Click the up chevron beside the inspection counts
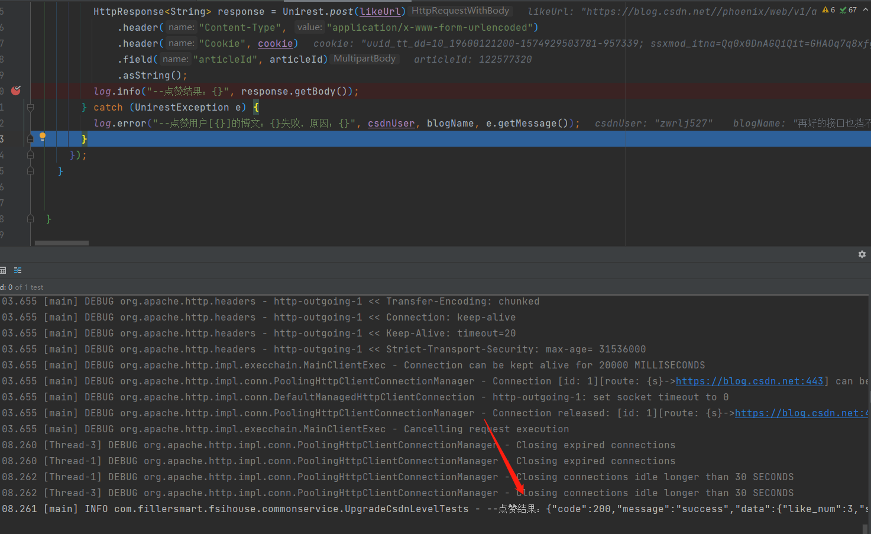 coord(865,10)
